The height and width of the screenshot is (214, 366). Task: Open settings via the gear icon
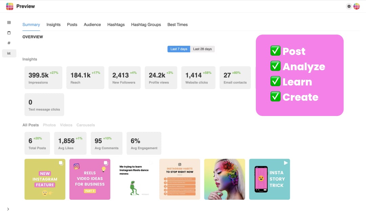click(349, 6)
